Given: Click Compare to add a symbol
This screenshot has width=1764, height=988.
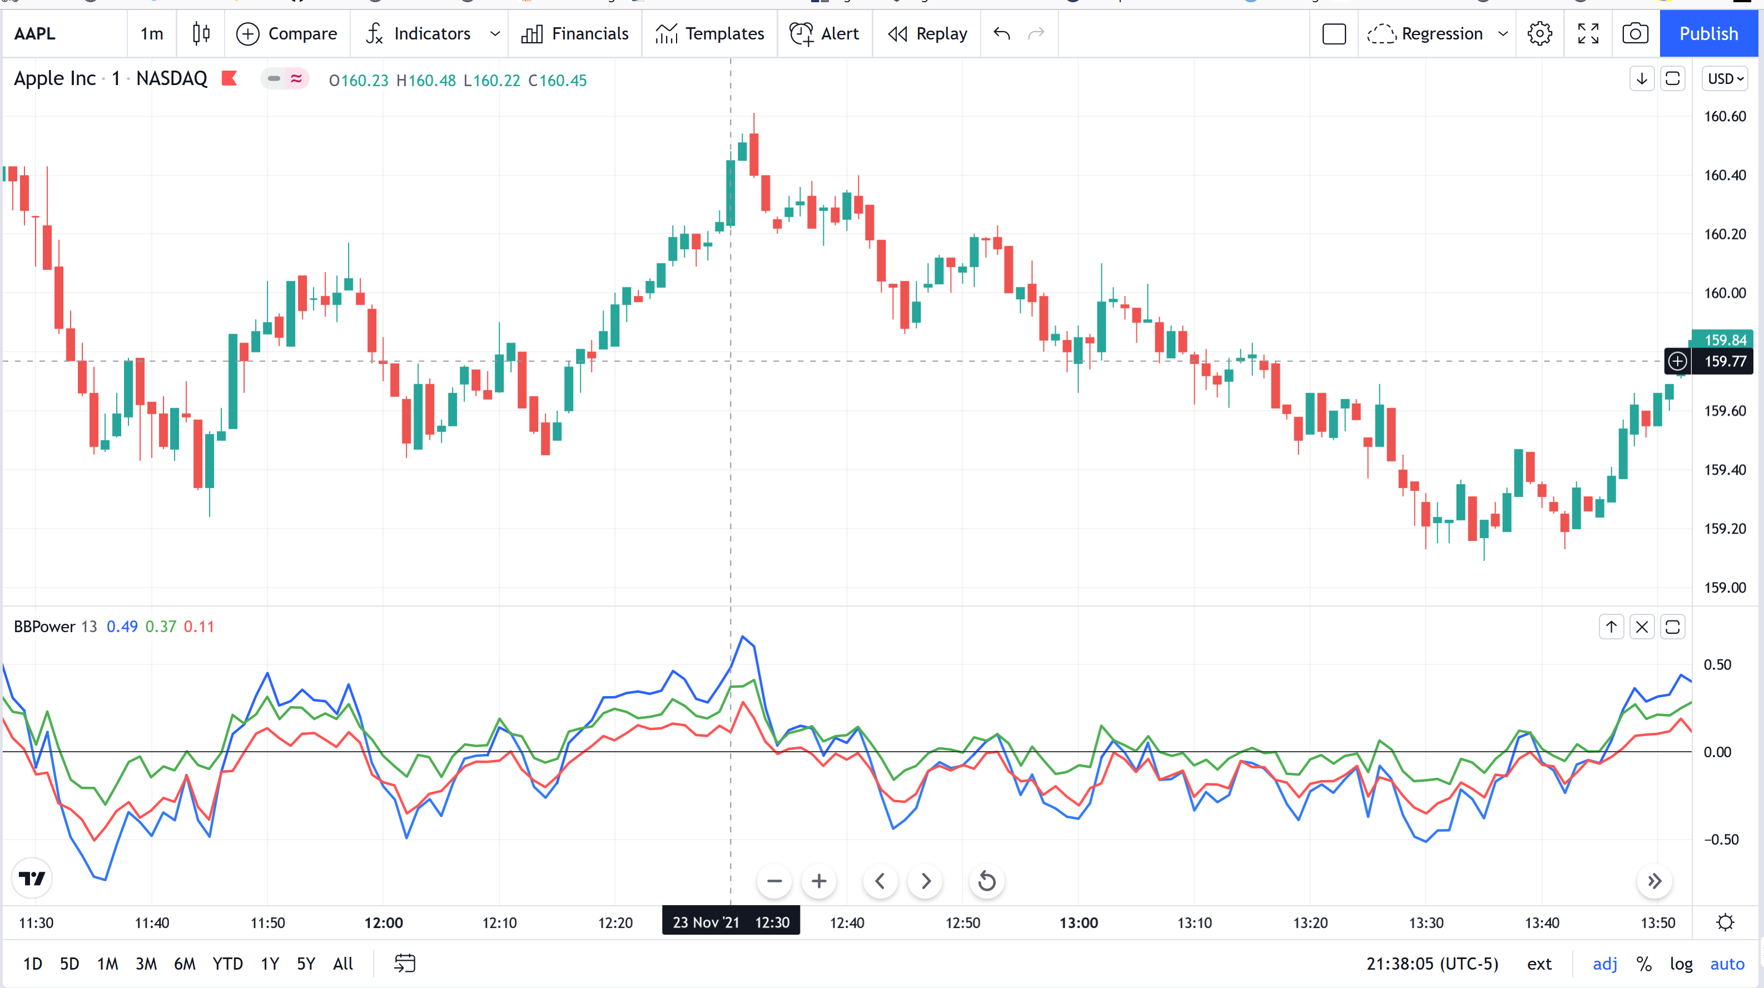Looking at the screenshot, I should [x=286, y=33].
